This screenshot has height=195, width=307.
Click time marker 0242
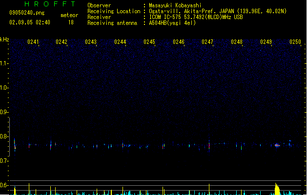coord(61,42)
